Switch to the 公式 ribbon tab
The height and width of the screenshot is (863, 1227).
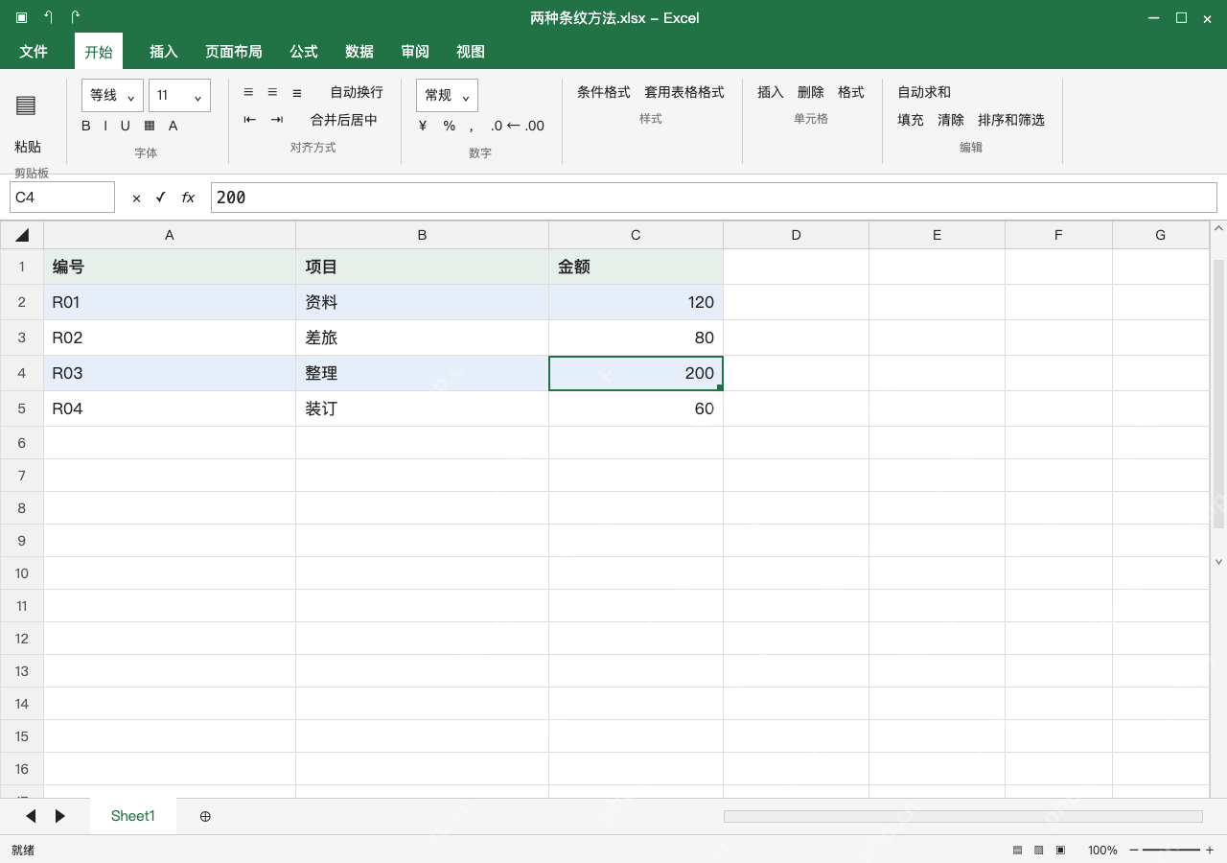pyautogui.click(x=304, y=51)
